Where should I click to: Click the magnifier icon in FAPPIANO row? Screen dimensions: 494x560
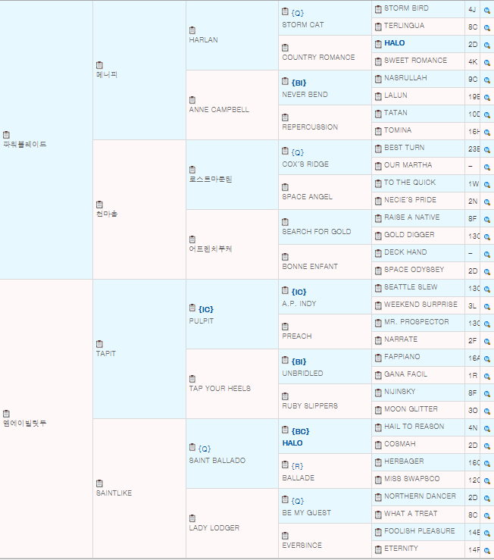(486, 358)
